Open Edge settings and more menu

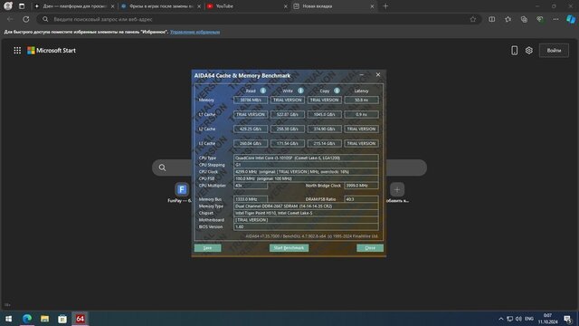[x=555, y=19]
